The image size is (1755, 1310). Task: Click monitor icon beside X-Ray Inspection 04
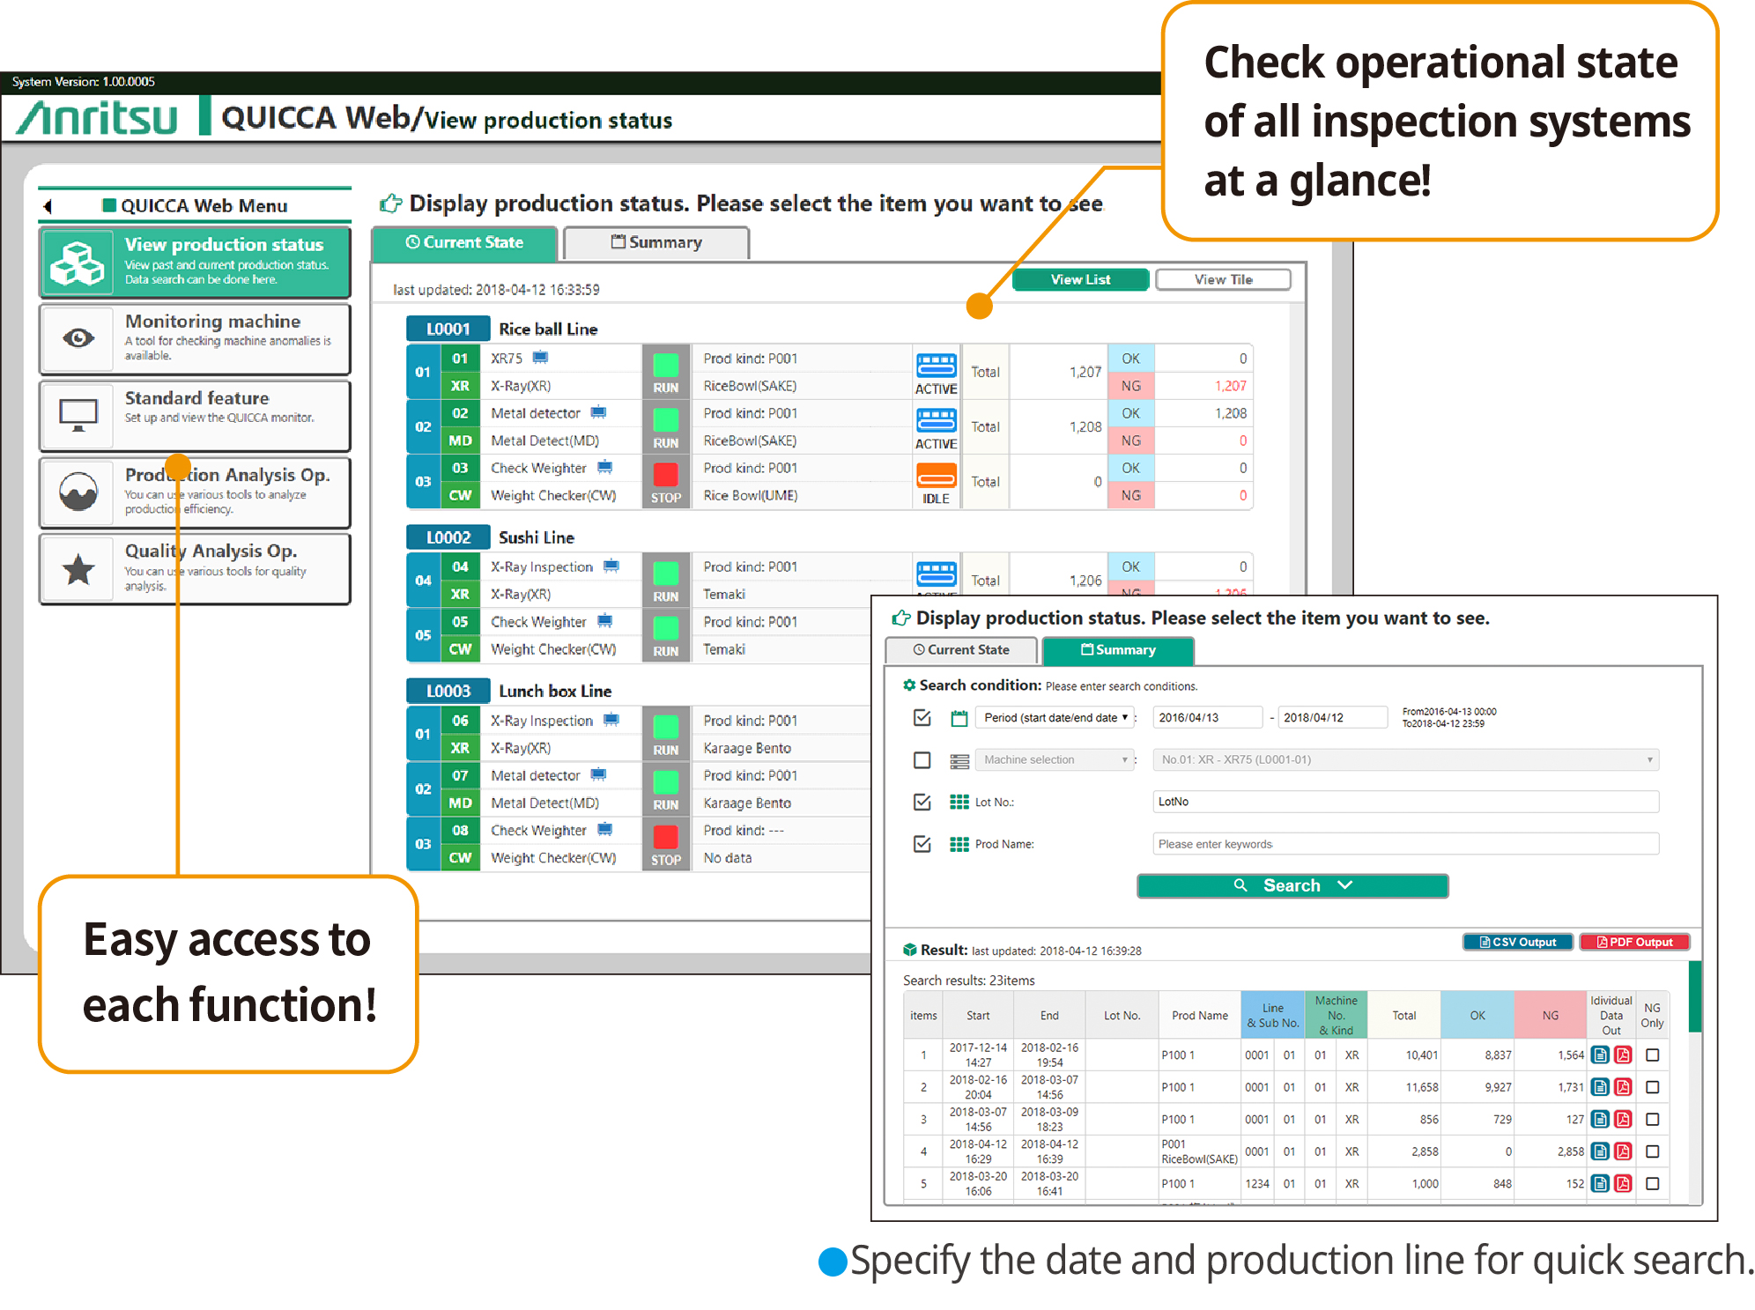point(611,566)
